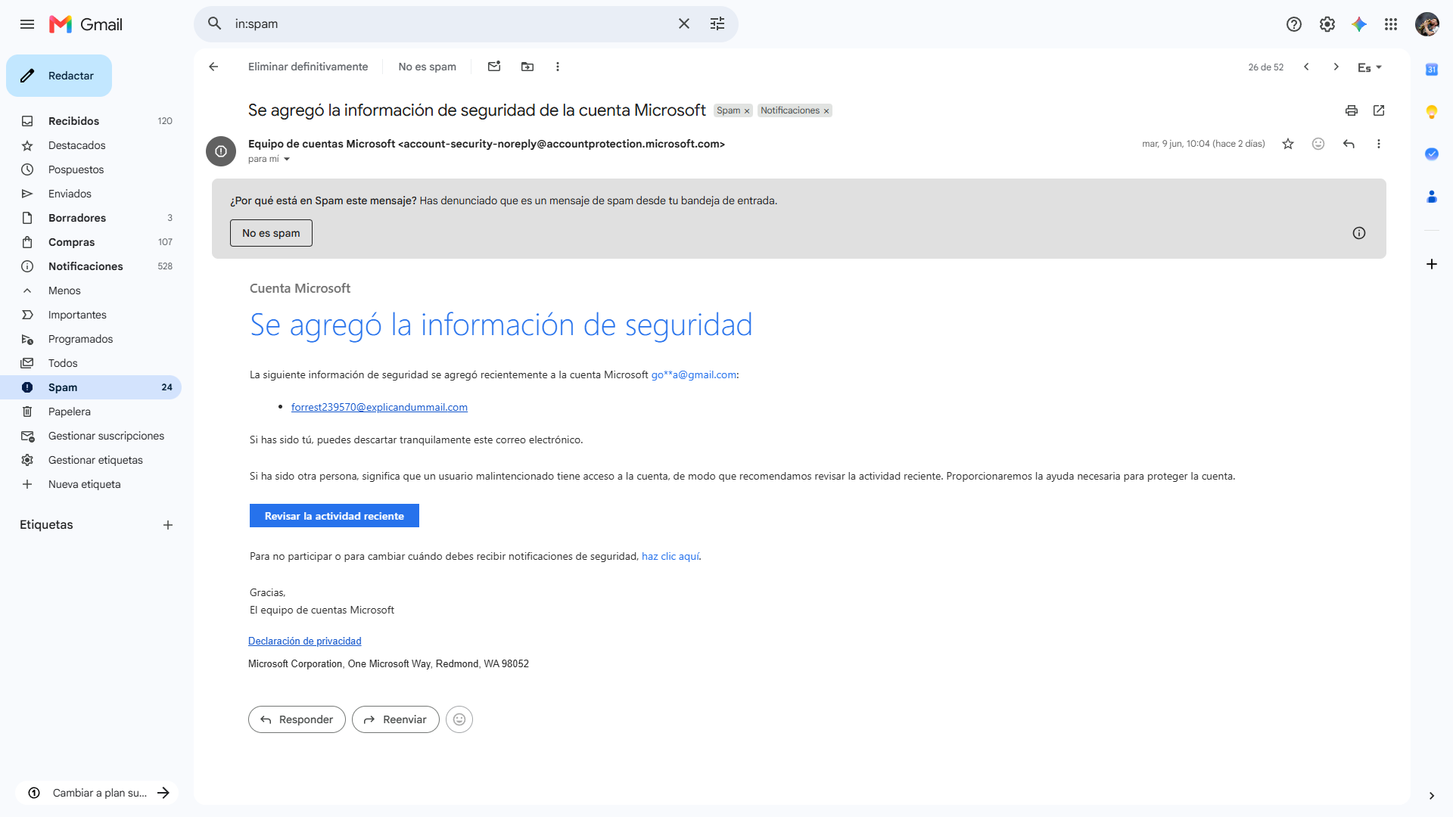This screenshot has height=817, width=1453.
Task: Open message More options three dots
Action: click(1379, 144)
